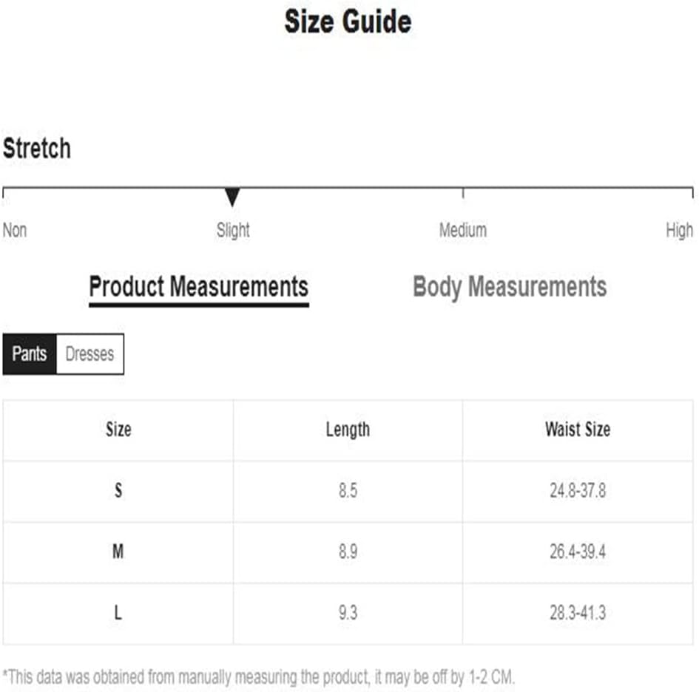This screenshot has height=692, width=699.
Task: Click the Size column header
Action: point(118,430)
